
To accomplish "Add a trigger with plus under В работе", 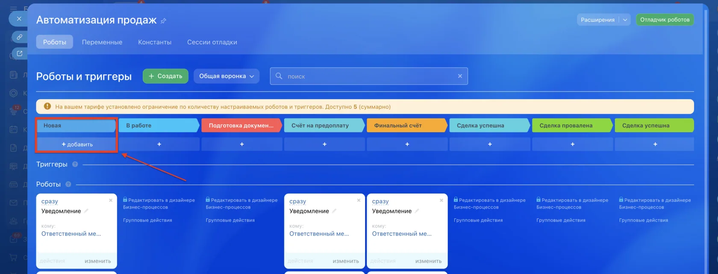I will tap(159, 144).
